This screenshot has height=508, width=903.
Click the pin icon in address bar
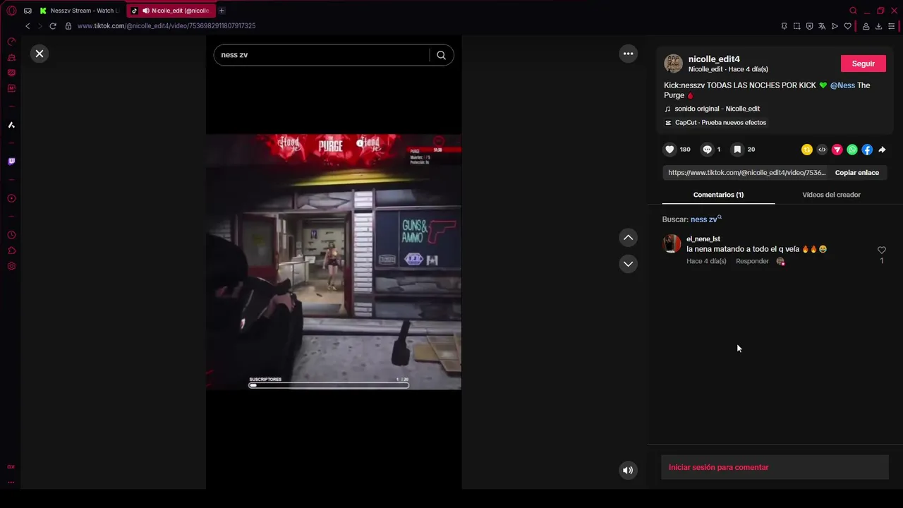click(x=784, y=26)
